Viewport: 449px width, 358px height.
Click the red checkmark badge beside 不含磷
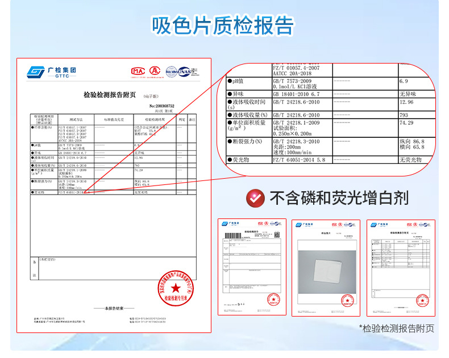click(x=255, y=198)
